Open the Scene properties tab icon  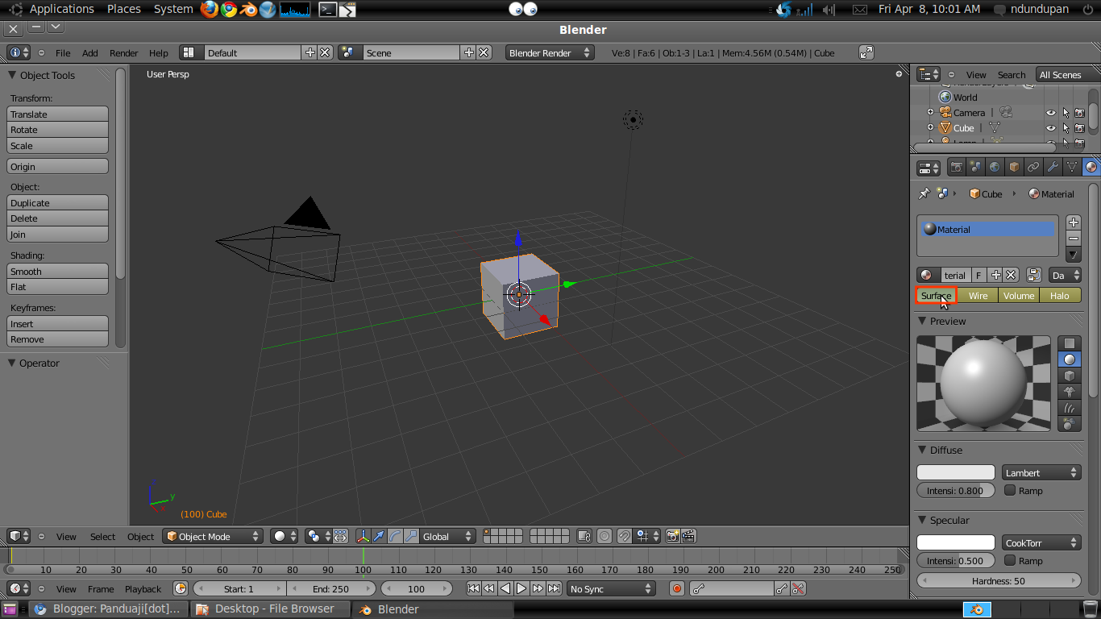[x=976, y=168]
